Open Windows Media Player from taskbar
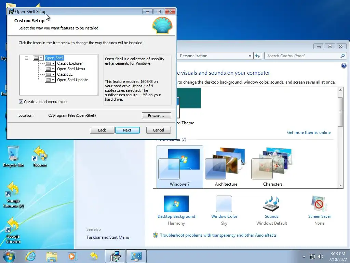 pos(72,256)
